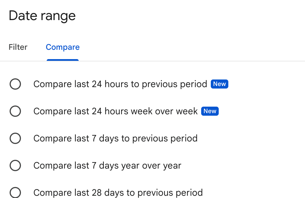
Task: Click the label text compare last 7 days to previous period
Action: pos(115,138)
